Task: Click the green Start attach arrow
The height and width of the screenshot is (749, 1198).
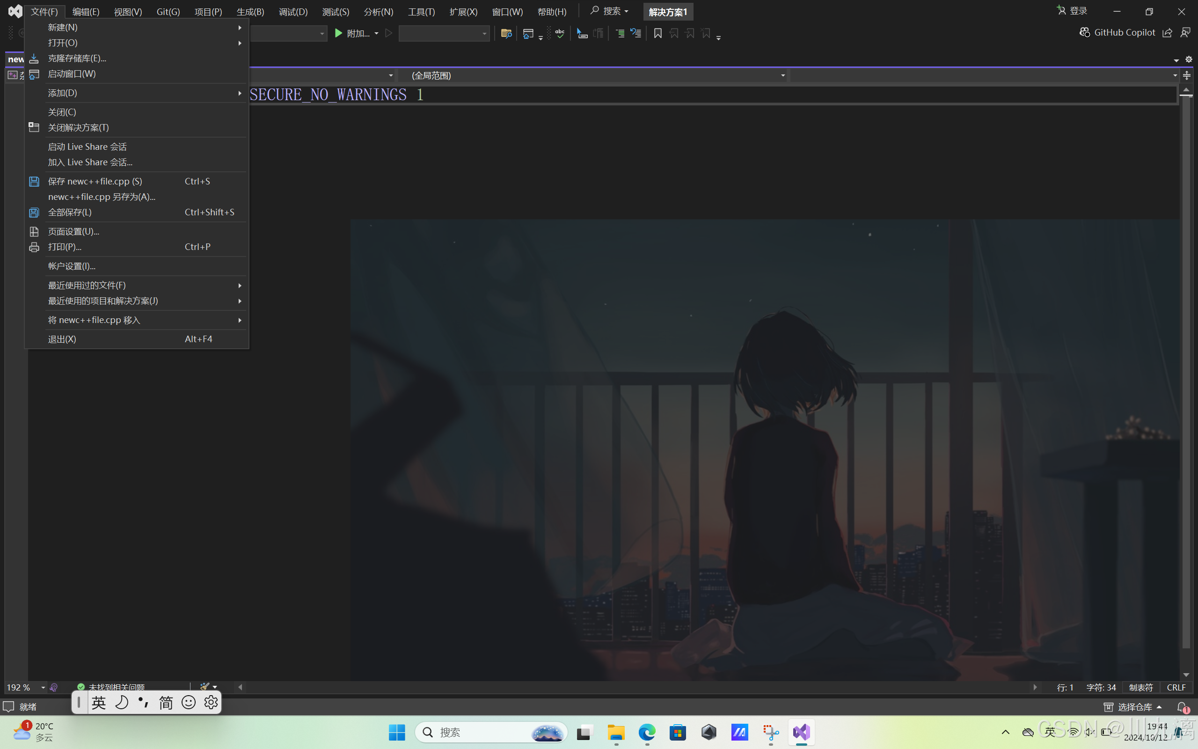Action: pyautogui.click(x=339, y=33)
